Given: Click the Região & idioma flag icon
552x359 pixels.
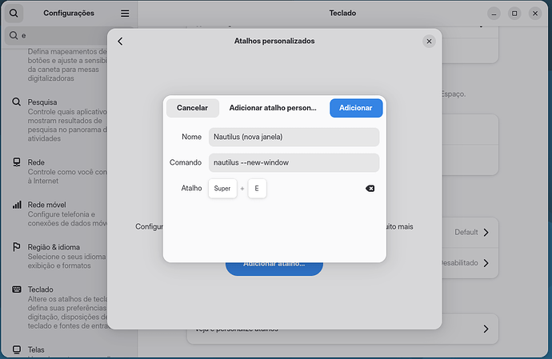Looking at the screenshot, I should pos(17,247).
